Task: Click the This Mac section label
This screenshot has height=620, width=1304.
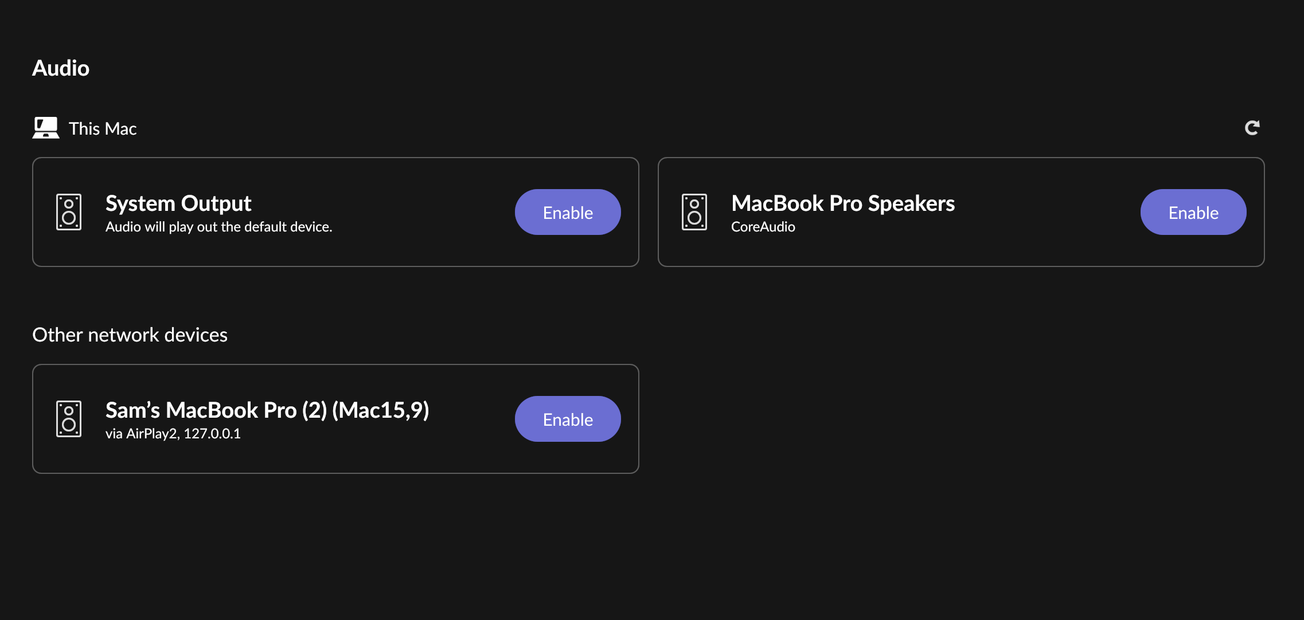Action: point(103,128)
